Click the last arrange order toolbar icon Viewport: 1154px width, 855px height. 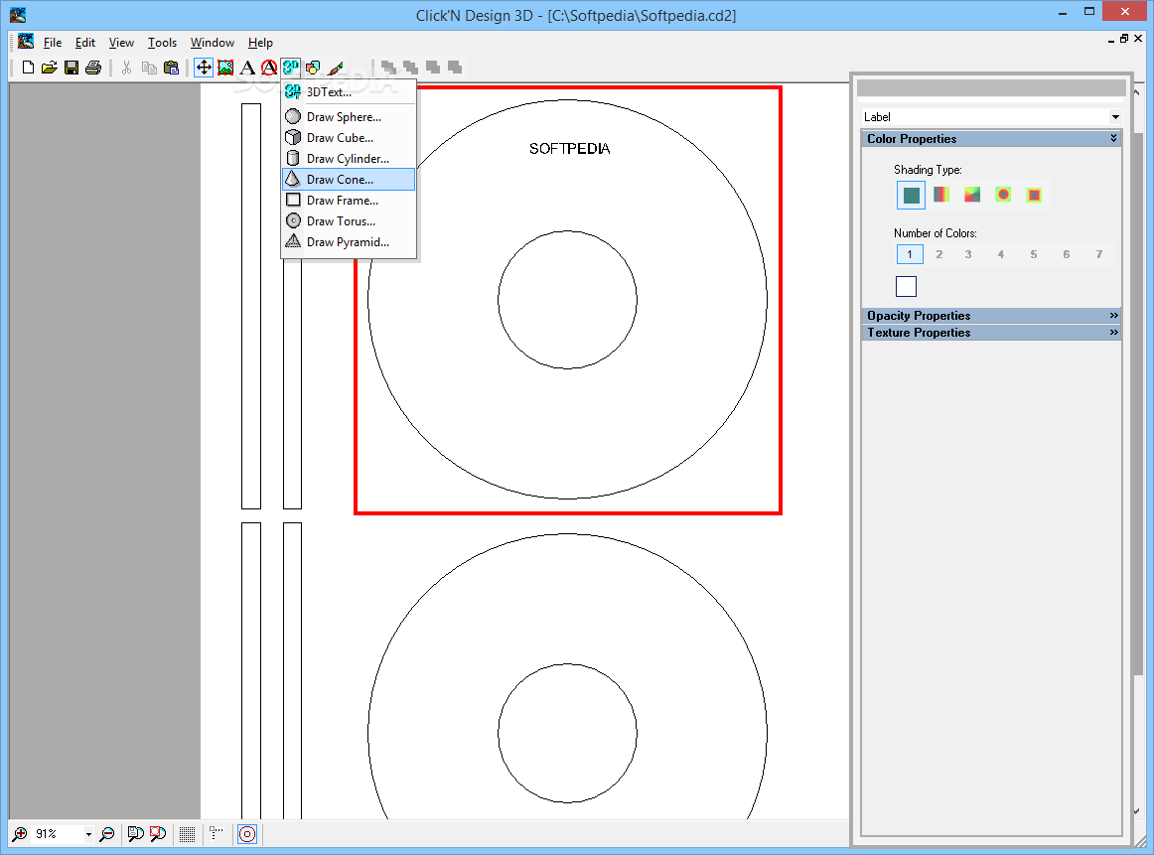(x=455, y=68)
